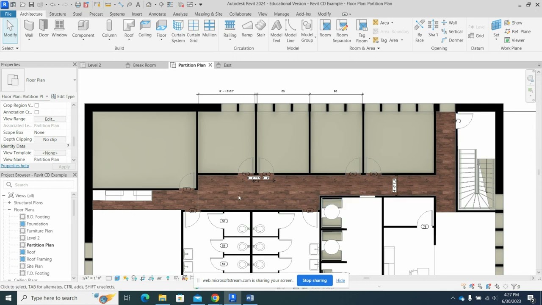Select the By Face opening tool
This screenshot has height=305, width=542.
[x=419, y=31]
